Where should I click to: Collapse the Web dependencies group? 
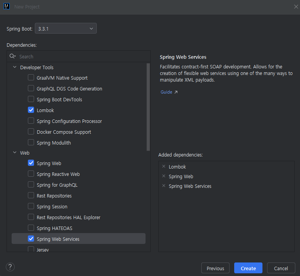click(x=15, y=152)
